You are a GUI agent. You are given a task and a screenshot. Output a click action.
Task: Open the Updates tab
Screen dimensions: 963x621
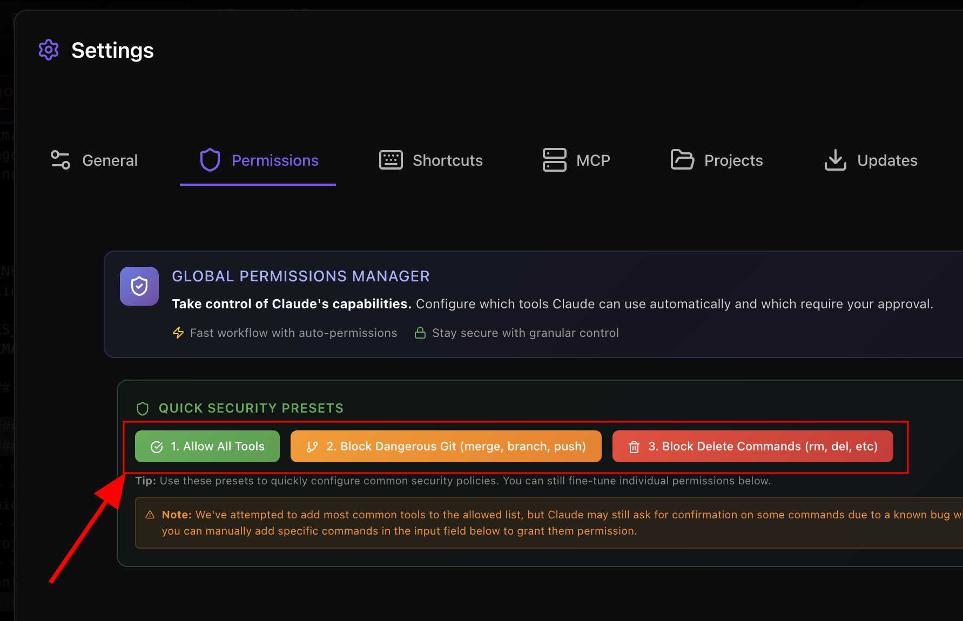(x=870, y=160)
